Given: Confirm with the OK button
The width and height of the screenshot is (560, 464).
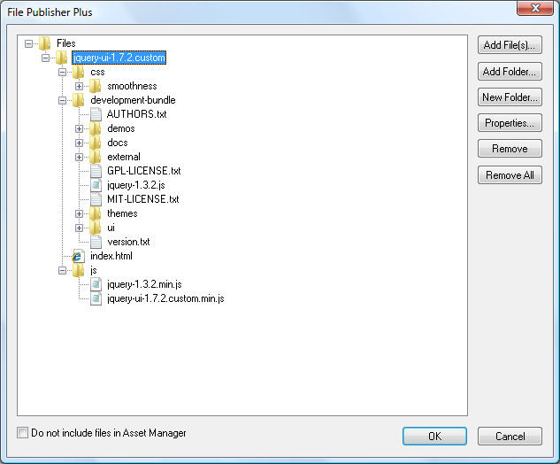Looking at the screenshot, I should (434, 437).
